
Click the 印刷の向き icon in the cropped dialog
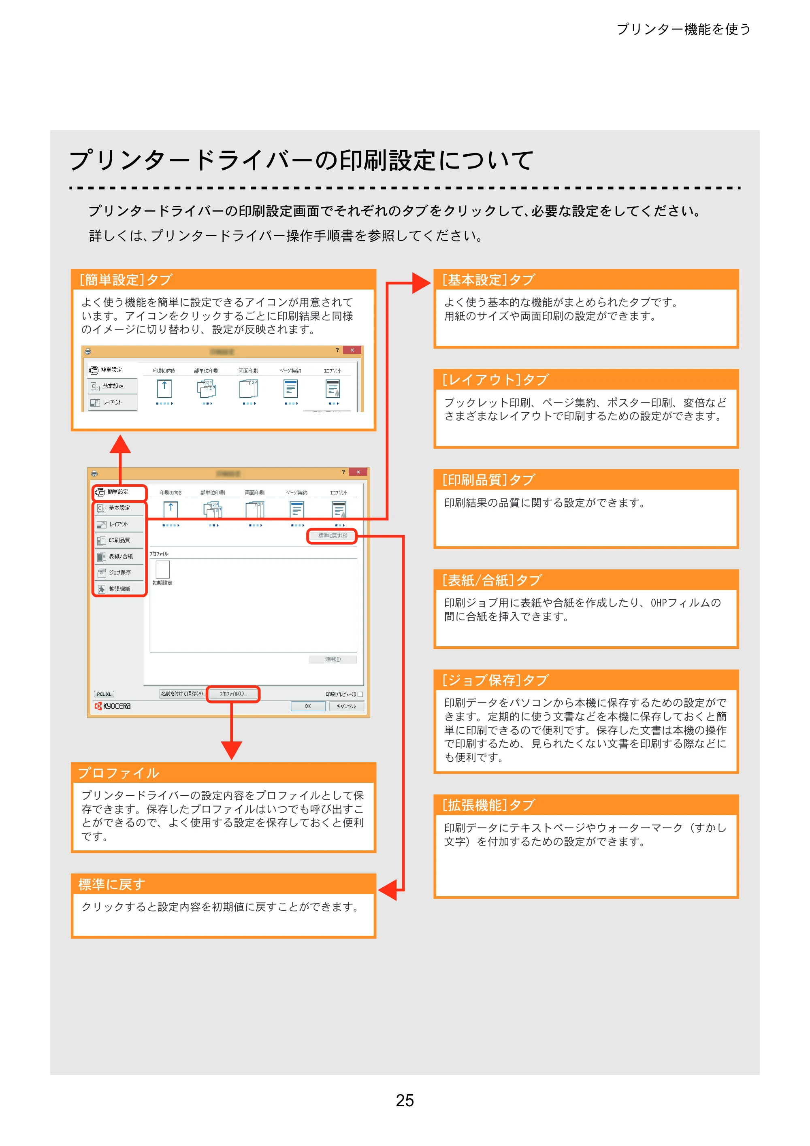[164, 388]
